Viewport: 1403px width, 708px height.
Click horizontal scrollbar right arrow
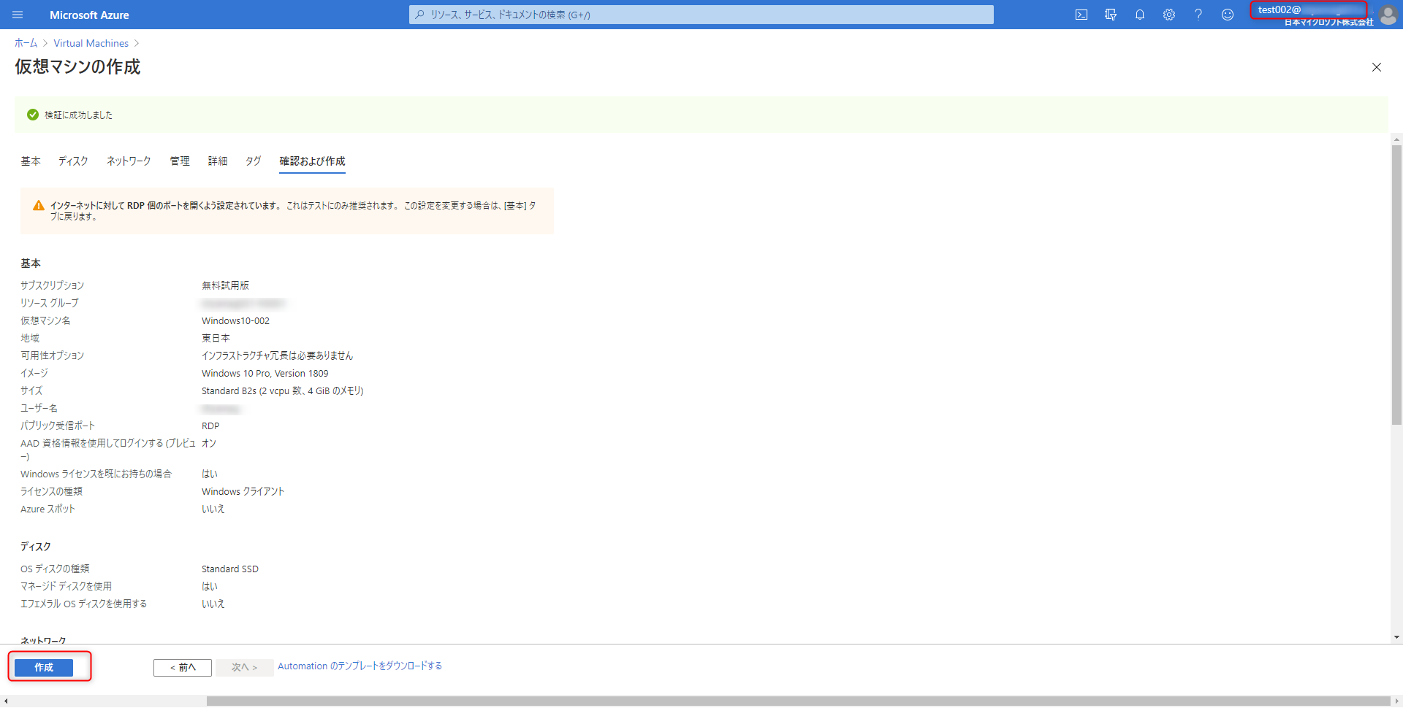(x=1396, y=701)
